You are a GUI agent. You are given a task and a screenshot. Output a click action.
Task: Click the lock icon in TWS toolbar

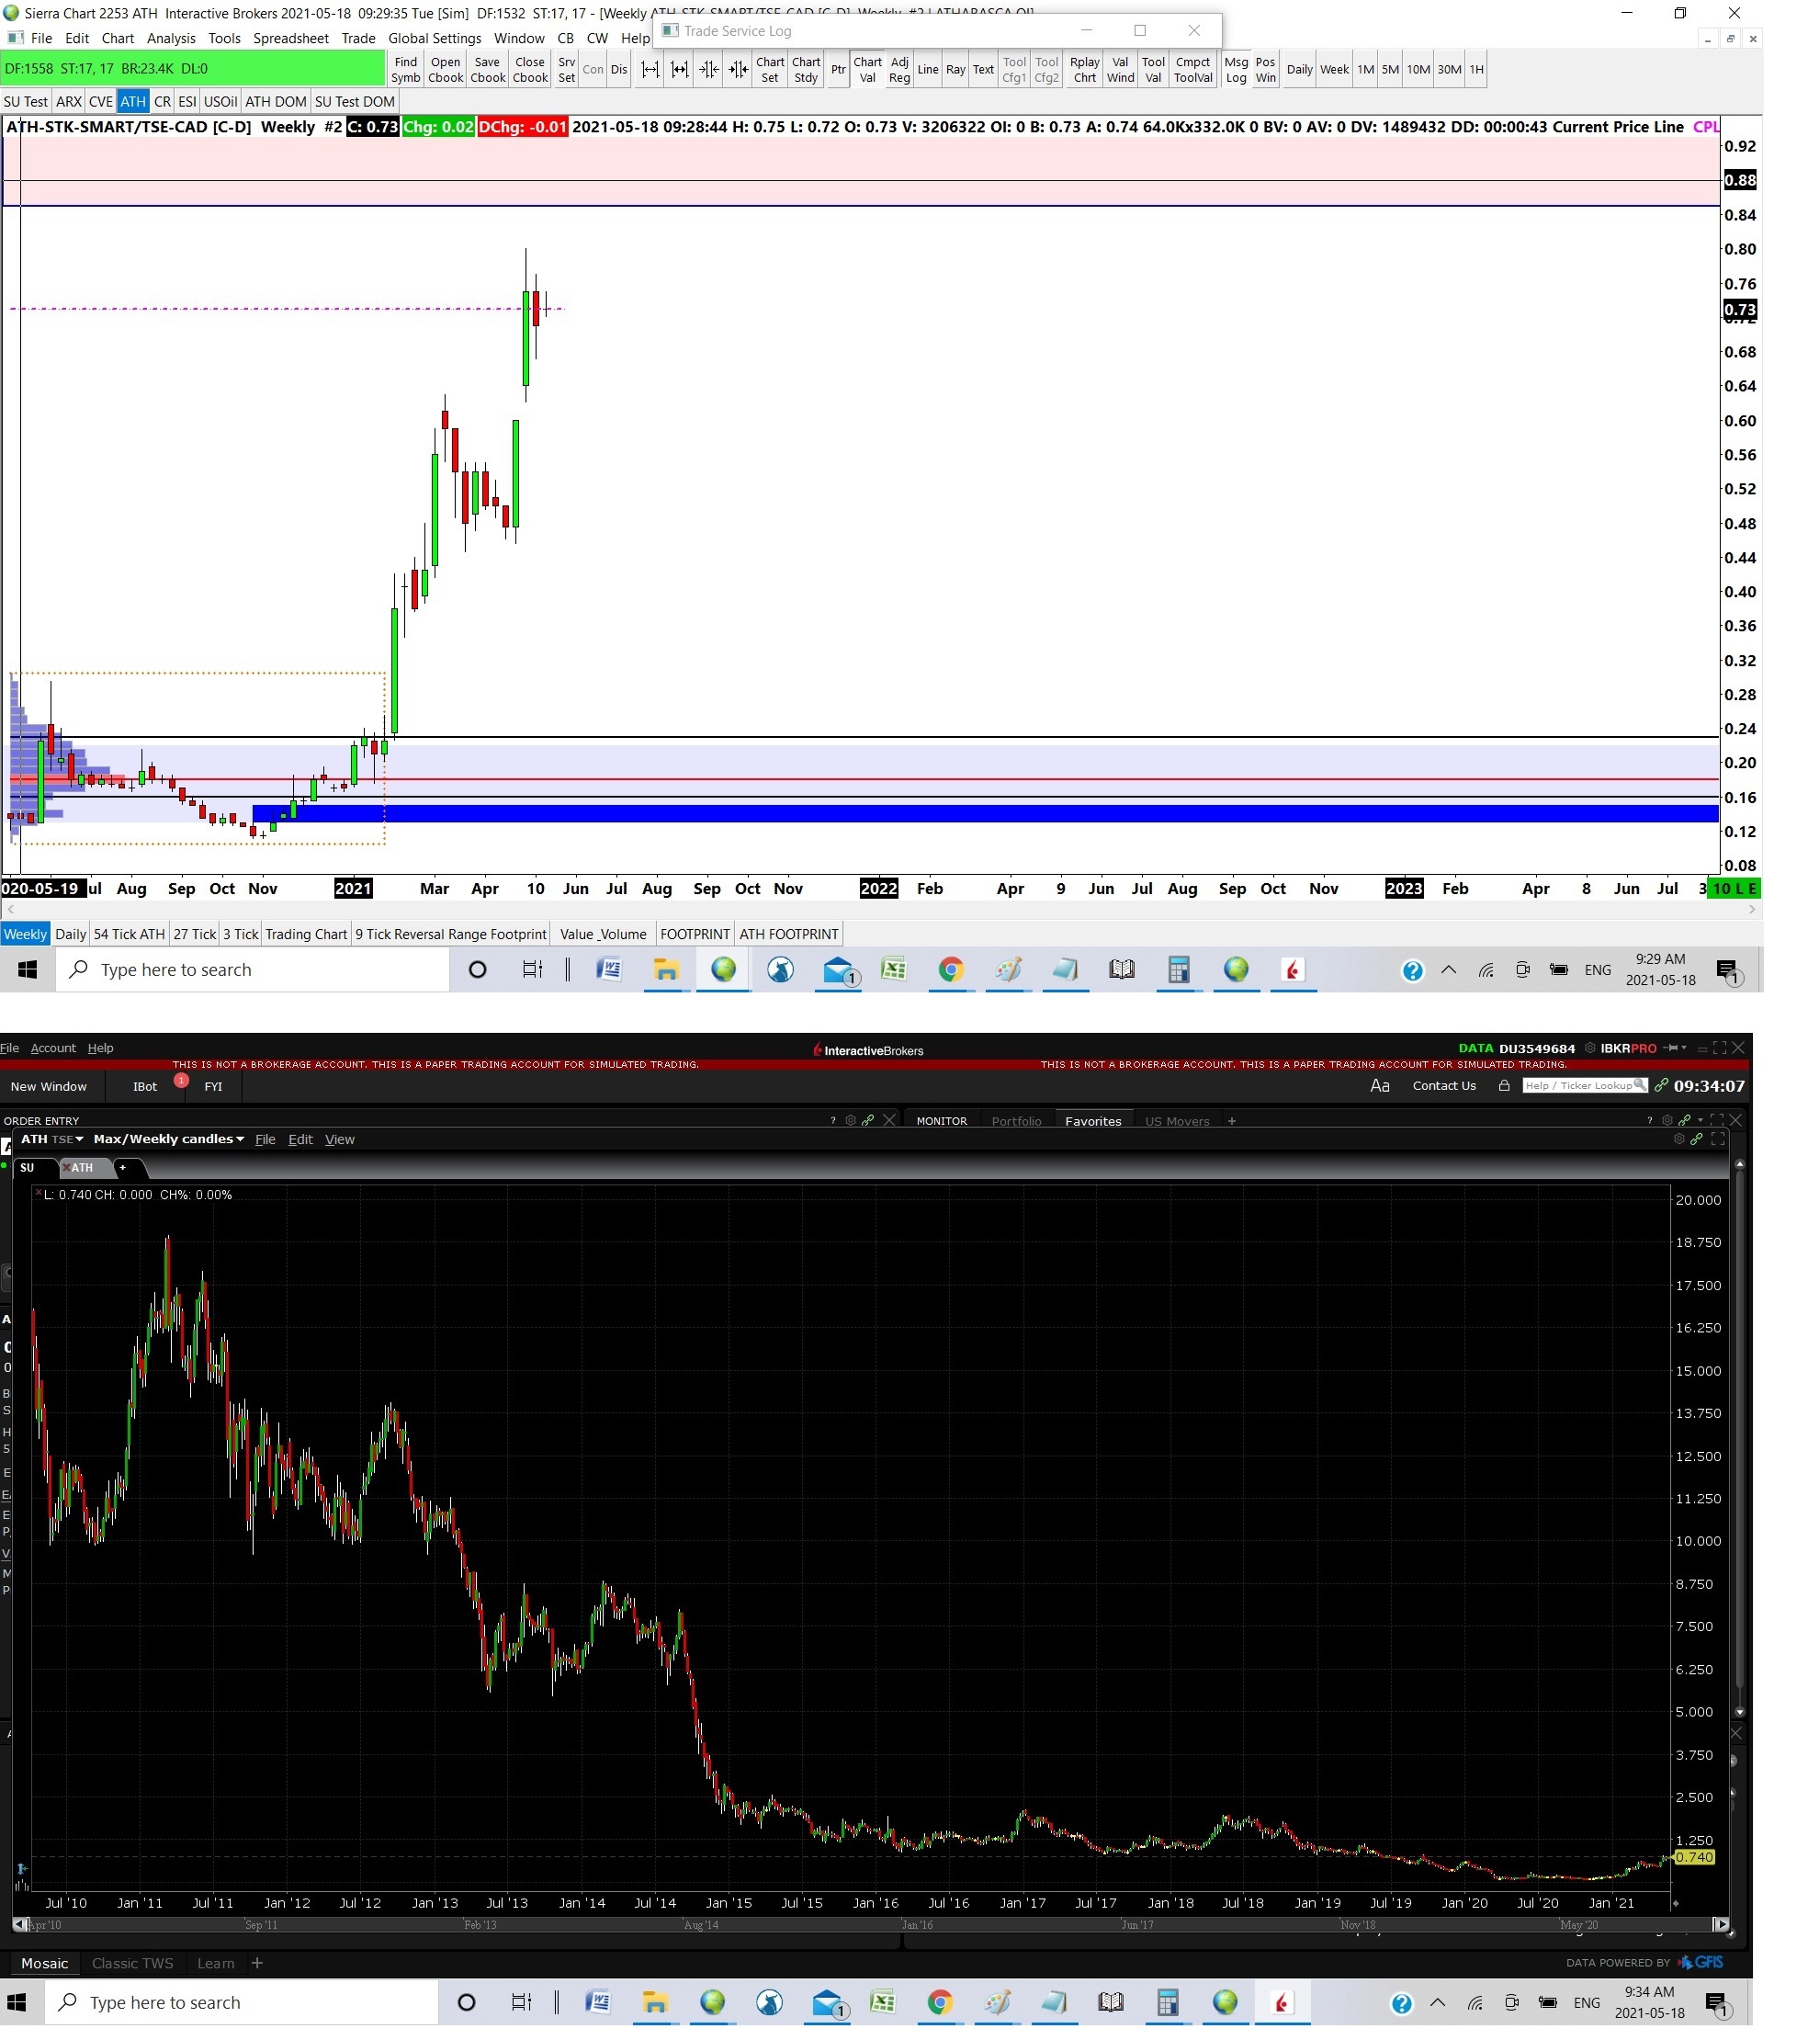point(1504,1086)
